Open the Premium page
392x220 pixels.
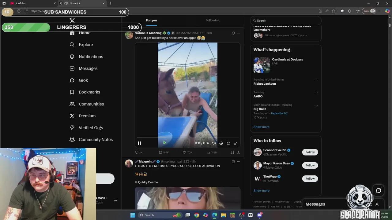(83, 116)
